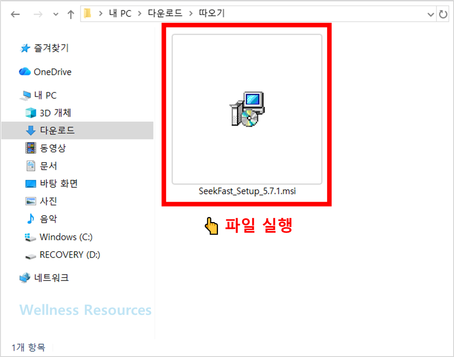Expand the address bar history dropdown
454x357 pixels.
pos(431,14)
